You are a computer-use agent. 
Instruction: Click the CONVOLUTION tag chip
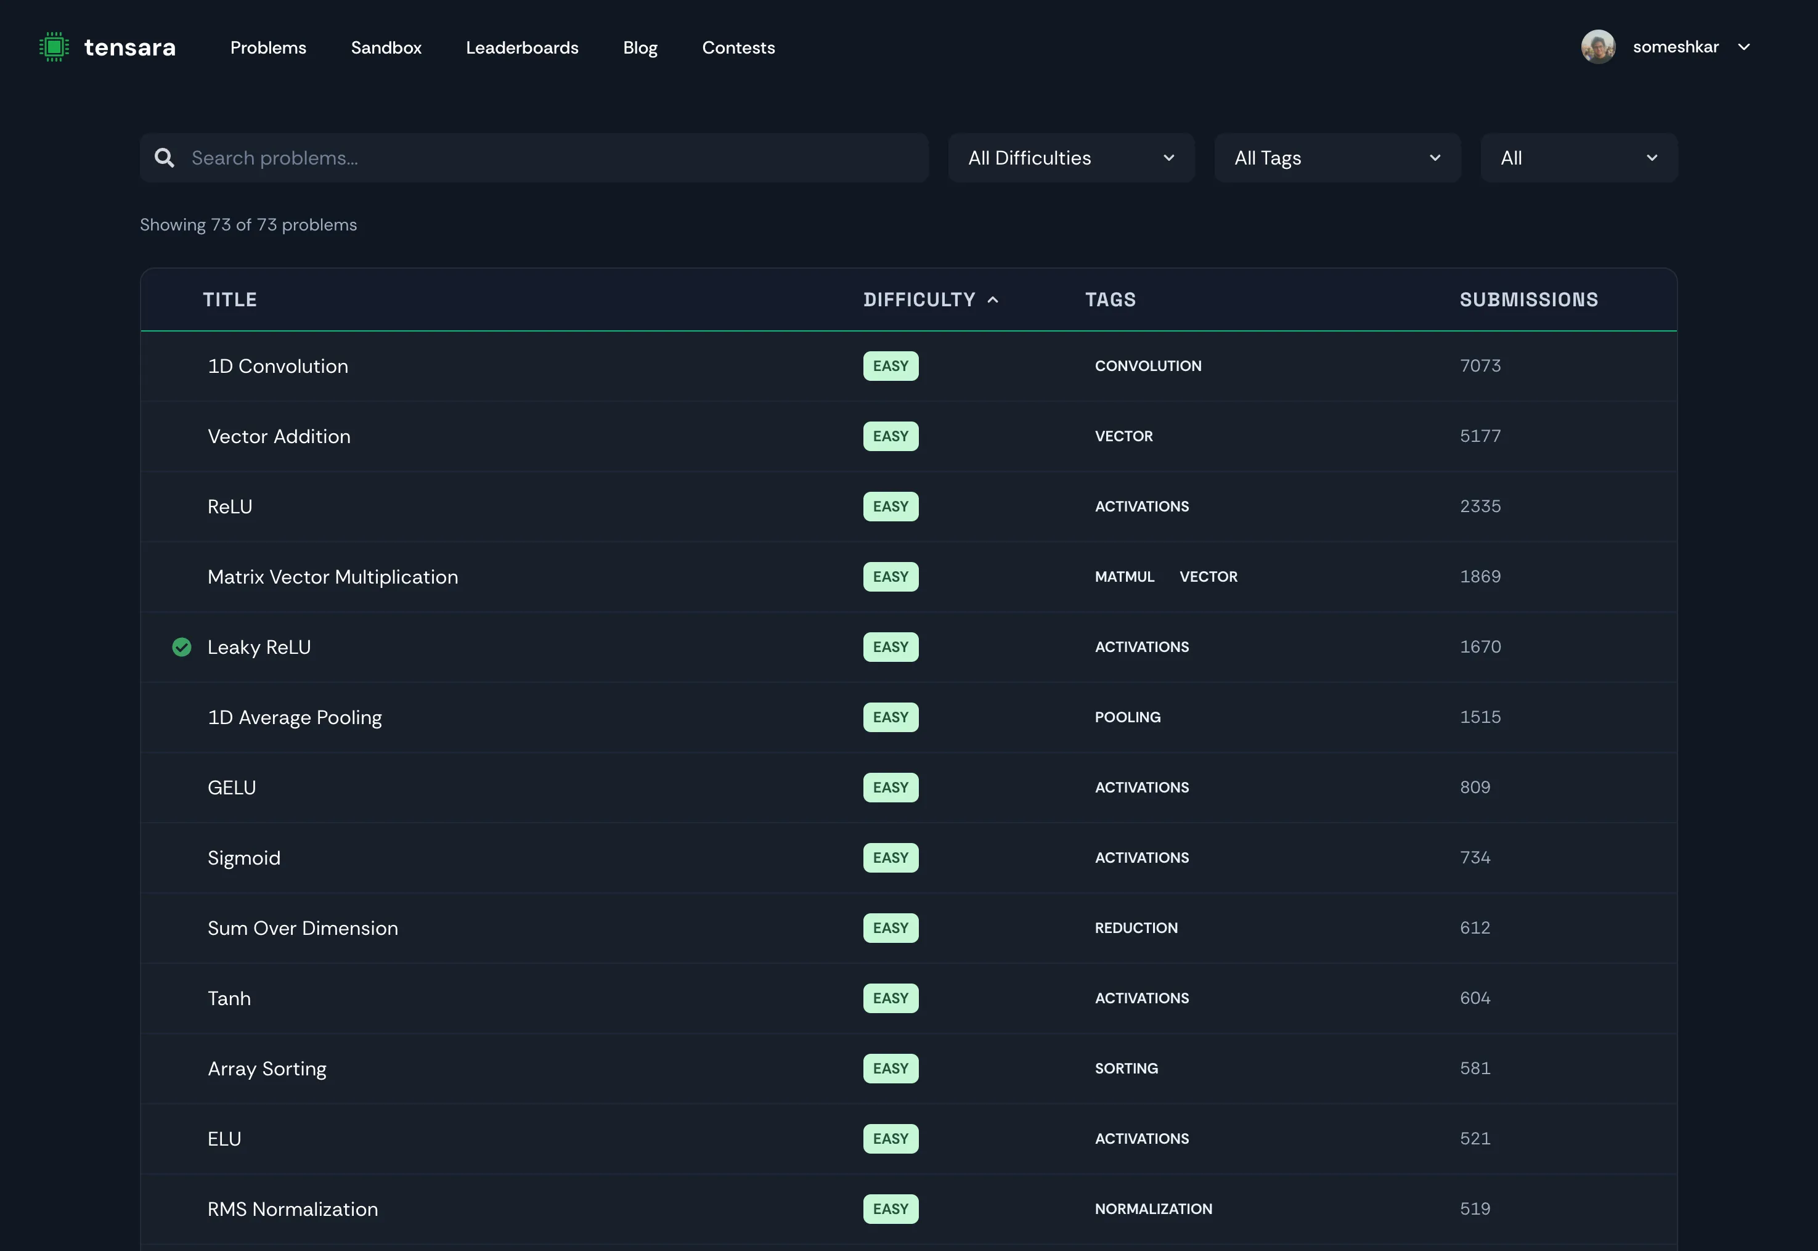1147,366
